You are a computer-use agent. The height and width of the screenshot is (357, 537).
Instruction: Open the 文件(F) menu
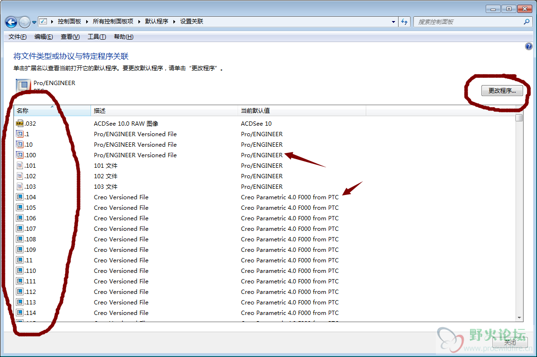17,36
